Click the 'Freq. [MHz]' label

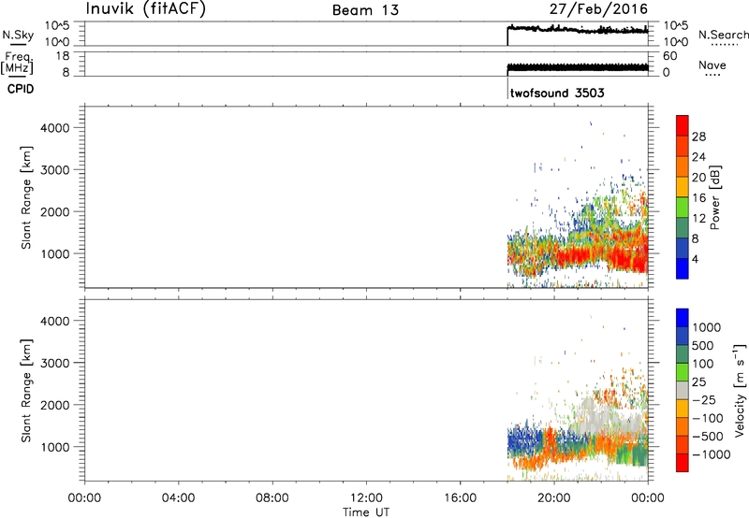[17, 63]
